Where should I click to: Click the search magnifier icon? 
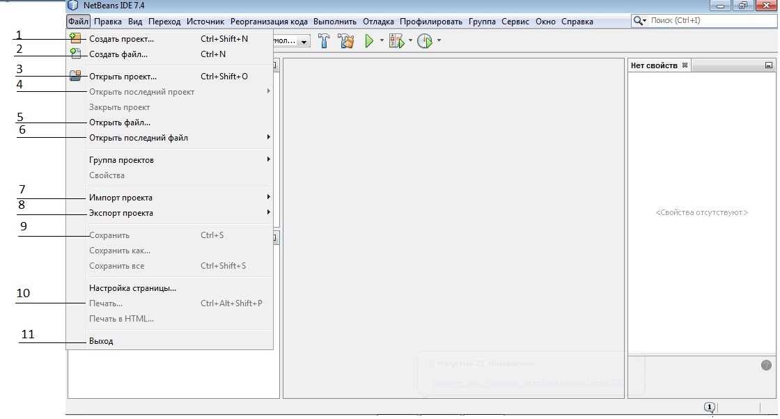tap(639, 21)
